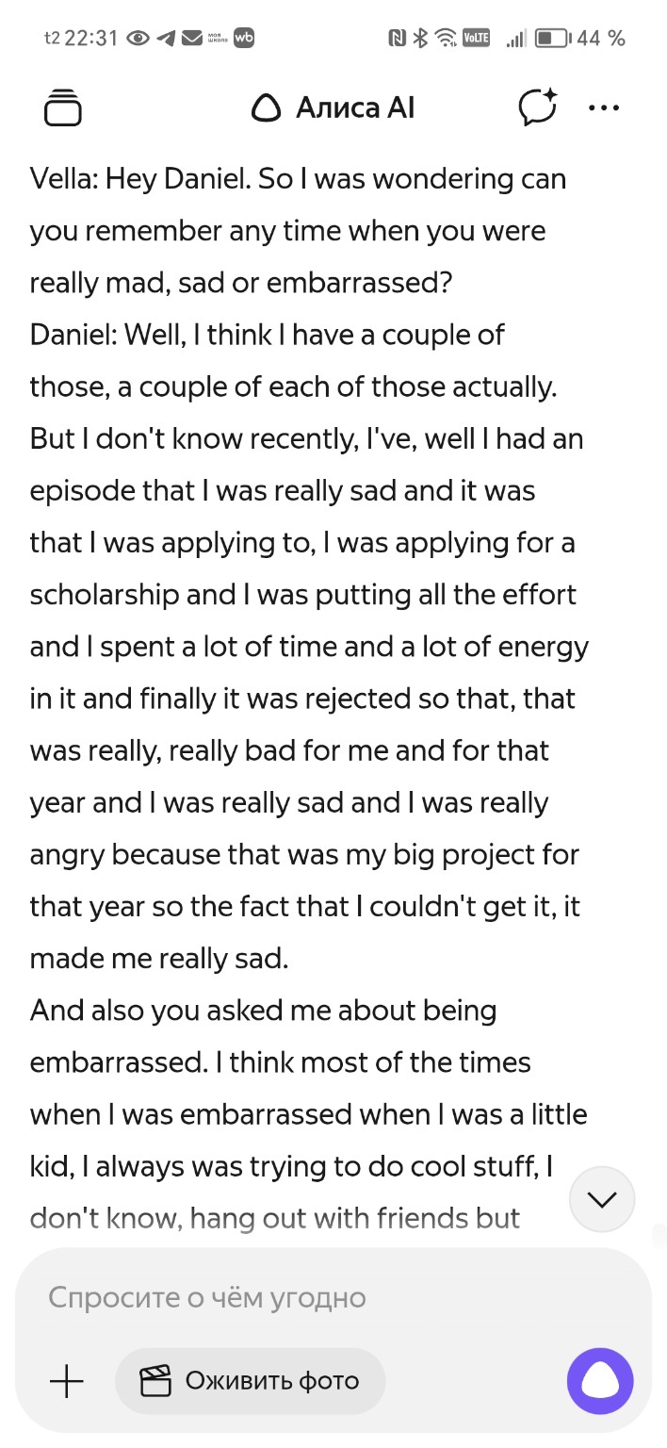Screen dimensions: 667x1448
Task: Open the three-dot more options menu
Action: pos(603,107)
